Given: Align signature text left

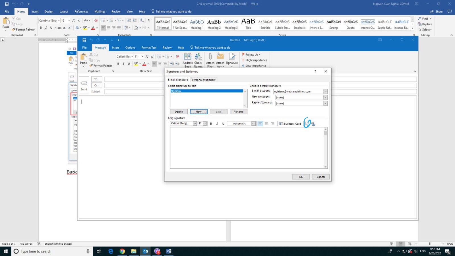Looking at the screenshot, I should tap(260, 123).
